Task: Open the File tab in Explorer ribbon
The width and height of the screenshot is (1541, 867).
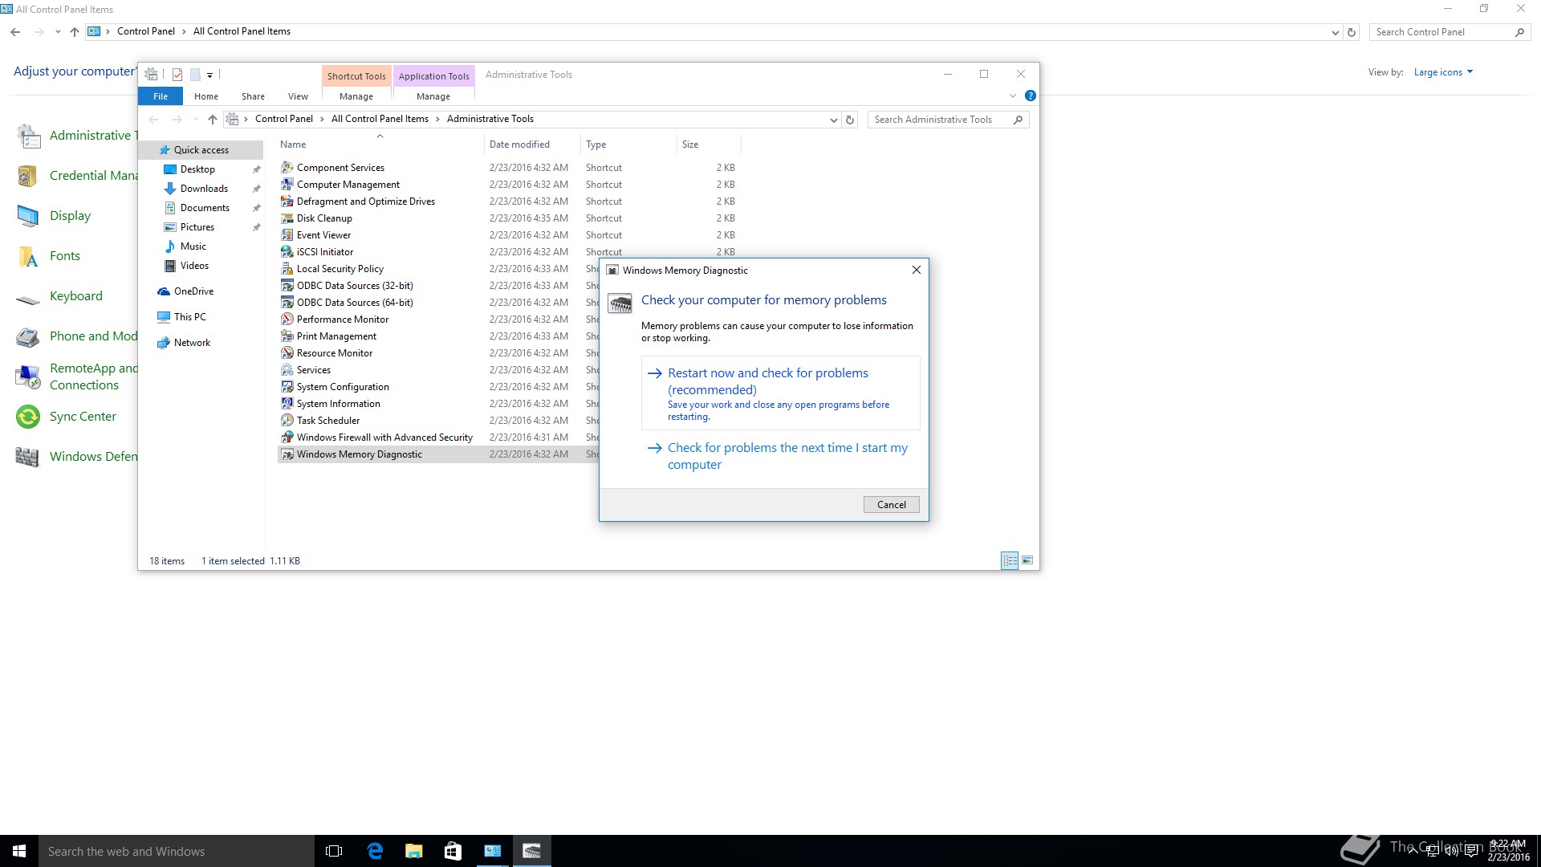Action: (x=161, y=96)
